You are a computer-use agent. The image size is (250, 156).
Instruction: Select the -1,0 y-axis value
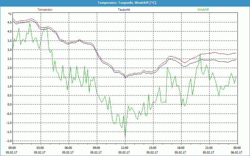tap(9, 123)
